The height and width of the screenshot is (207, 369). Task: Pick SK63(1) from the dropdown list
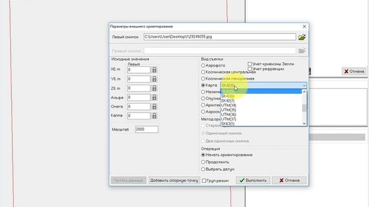click(x=261, y=124)
